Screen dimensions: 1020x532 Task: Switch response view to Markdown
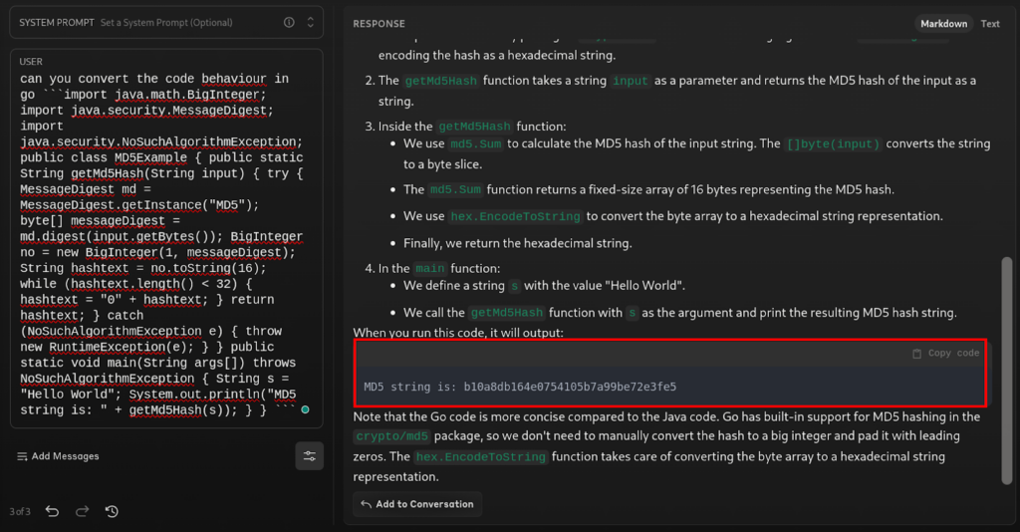point(943,24)
